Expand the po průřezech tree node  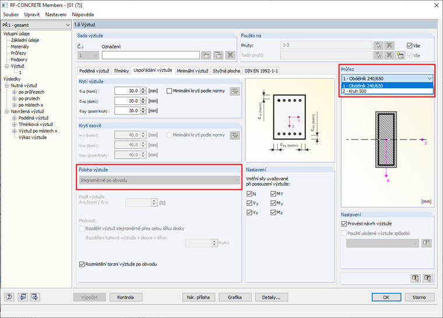14,92
